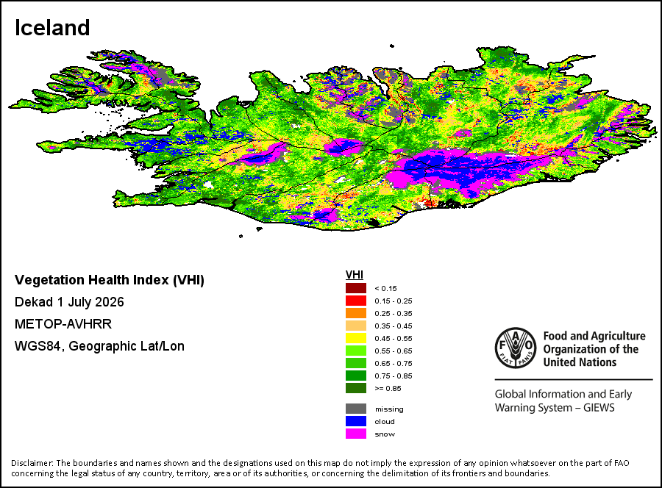Click the light orange 0.35 - 0.45 swatch
The height and width of the screenshot is (488, 662).
[356, 326]
